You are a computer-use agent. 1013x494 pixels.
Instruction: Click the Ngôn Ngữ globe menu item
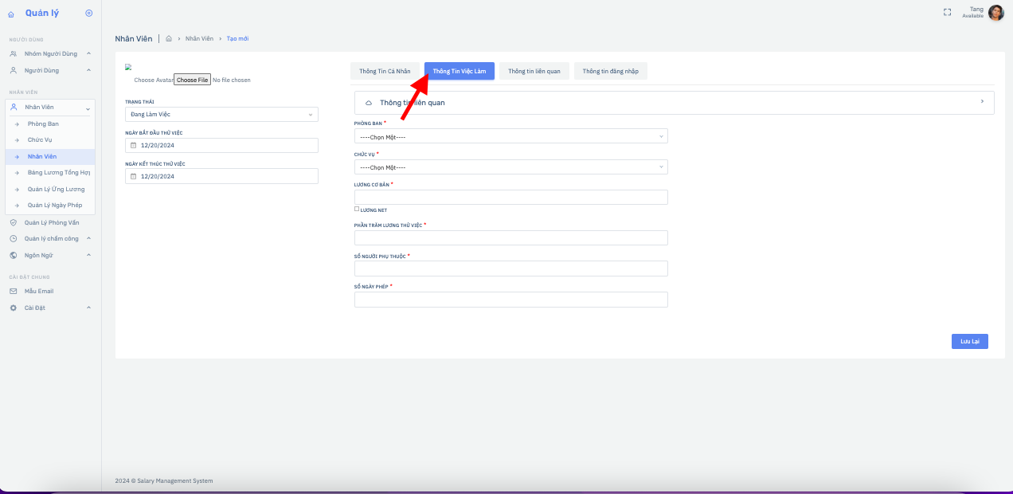(39, 255)
